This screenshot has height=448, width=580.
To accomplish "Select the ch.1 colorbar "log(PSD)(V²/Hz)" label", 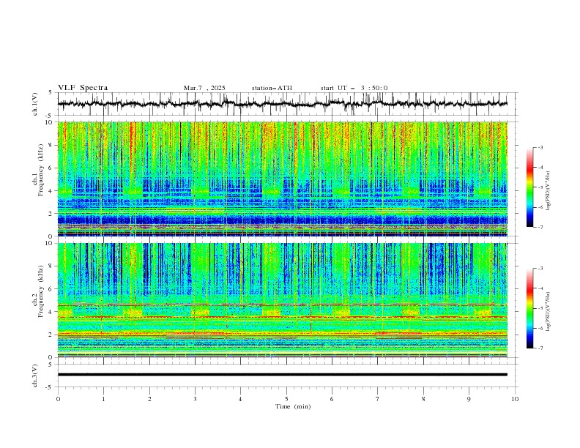I will click(x=548, y=191).
